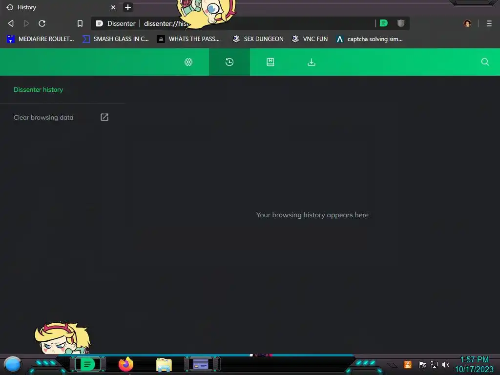Select Dissenter history in sidebar
This screenshot has width=500, height=375.
(x=38, y=90)
